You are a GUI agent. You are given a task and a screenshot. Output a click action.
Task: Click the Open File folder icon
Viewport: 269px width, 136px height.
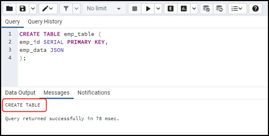click(x=10, y=9)
